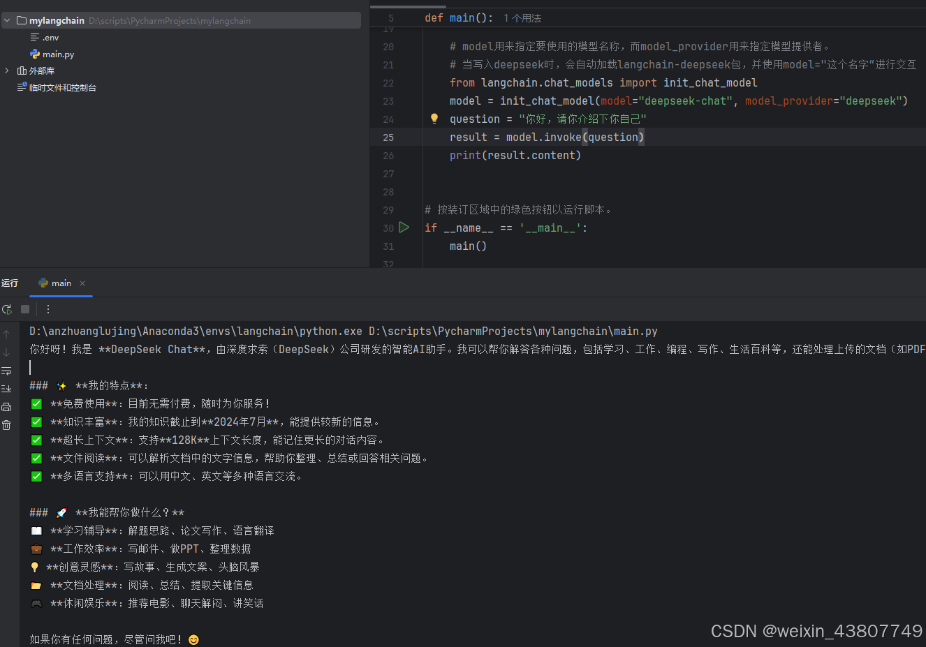The width and height of the screenshot is (926, 647).
Task: Click the comment on line 20
Action: [x=640, y=47]
